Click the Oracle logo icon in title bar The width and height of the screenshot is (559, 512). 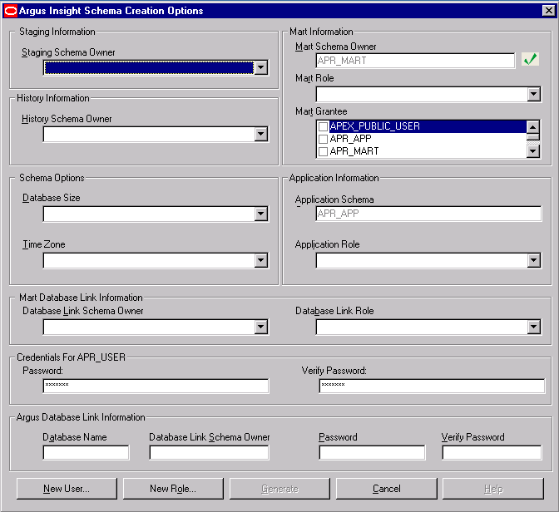[10, 11]
